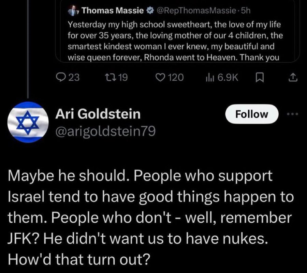View post analytics bar chart icon
This screenshot has width=307, height=273.
210,77
